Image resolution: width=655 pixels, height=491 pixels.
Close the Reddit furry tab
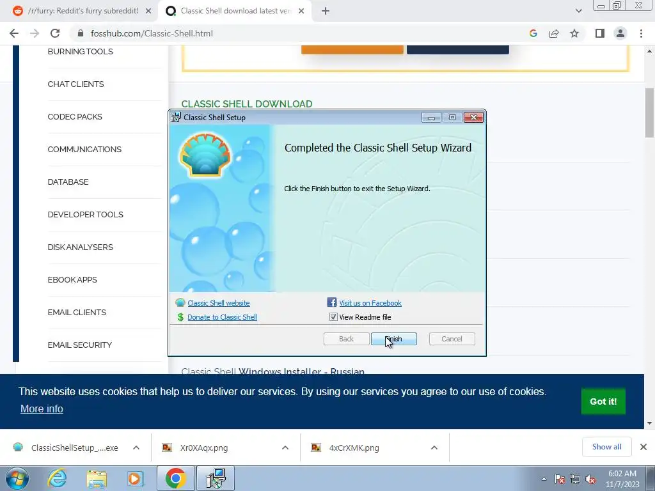148,11
